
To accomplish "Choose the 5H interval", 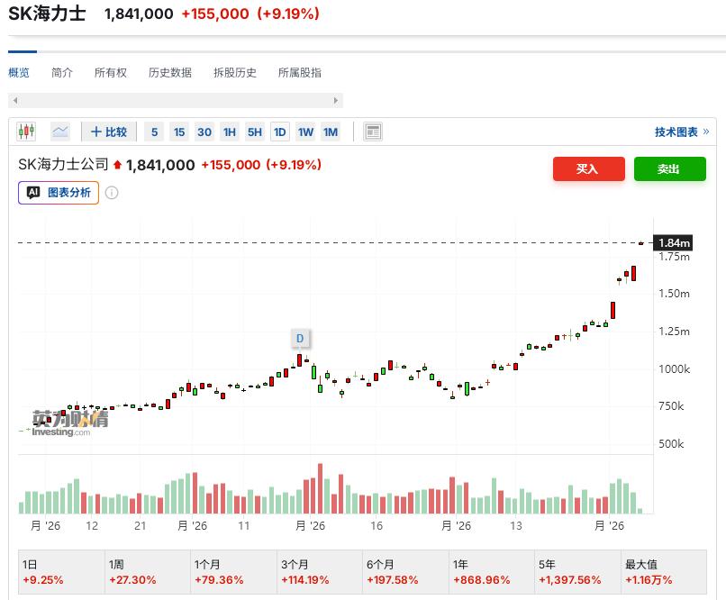I will coord(255,132).
